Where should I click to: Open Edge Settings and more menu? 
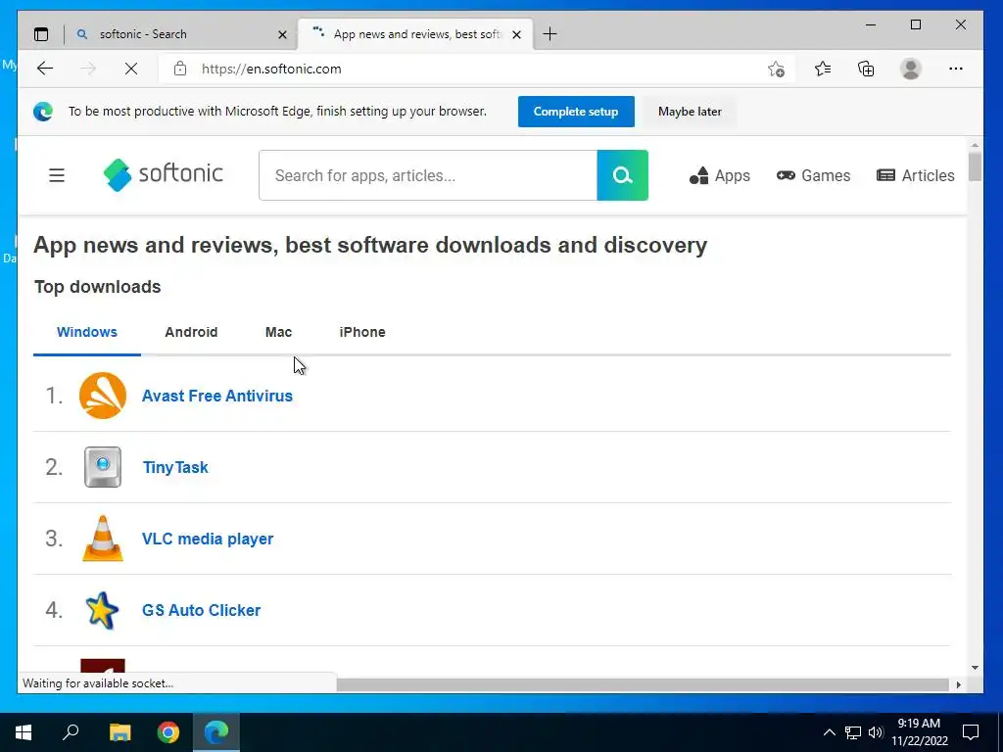coord(956,69)
